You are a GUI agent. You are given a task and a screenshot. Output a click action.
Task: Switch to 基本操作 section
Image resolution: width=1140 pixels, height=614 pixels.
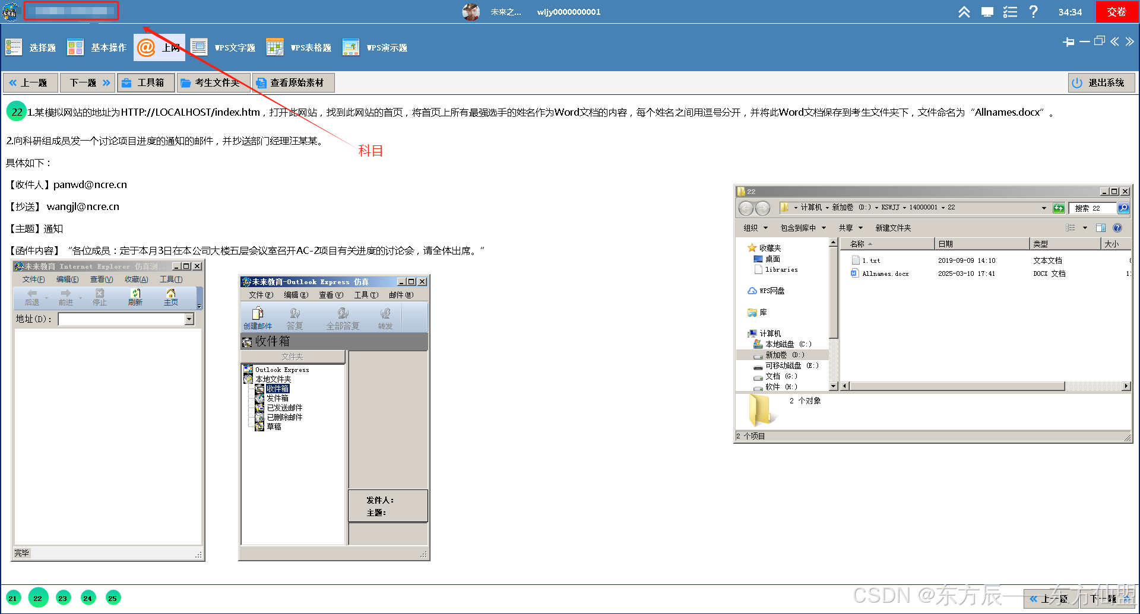pyautogui.click(x=97, y=47)
